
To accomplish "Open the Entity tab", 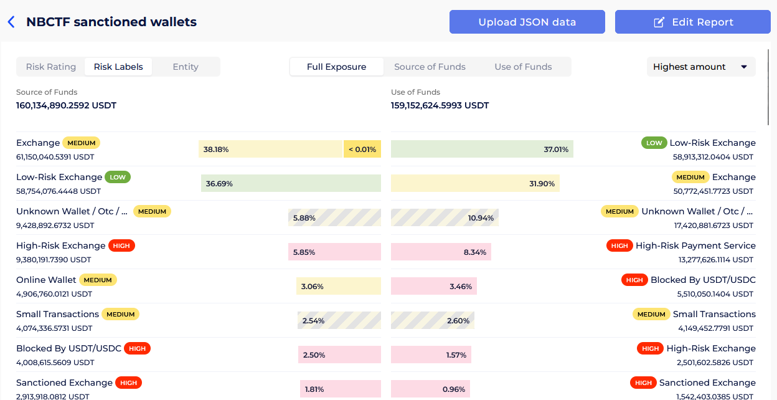I will coord(186,67).
